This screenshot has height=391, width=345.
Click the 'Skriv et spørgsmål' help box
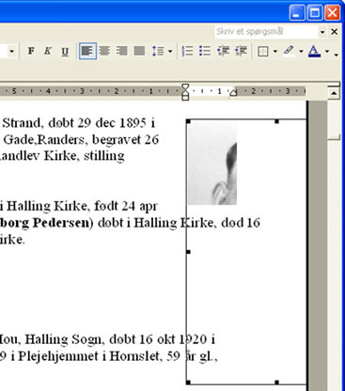point(266,32)
